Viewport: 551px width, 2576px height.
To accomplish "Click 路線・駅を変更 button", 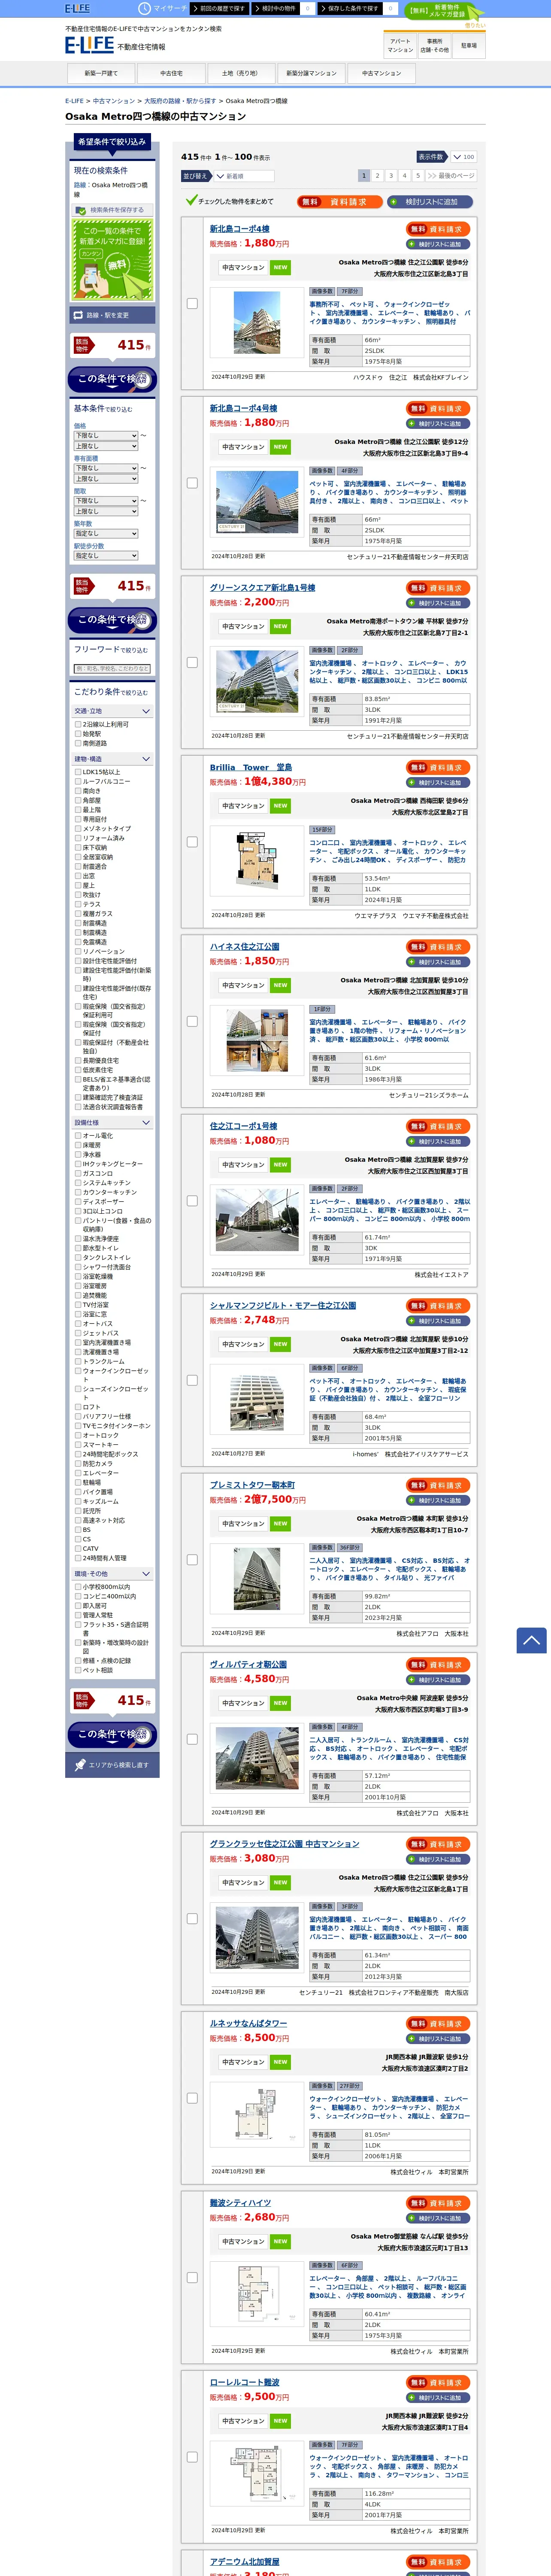I will 111,315.
